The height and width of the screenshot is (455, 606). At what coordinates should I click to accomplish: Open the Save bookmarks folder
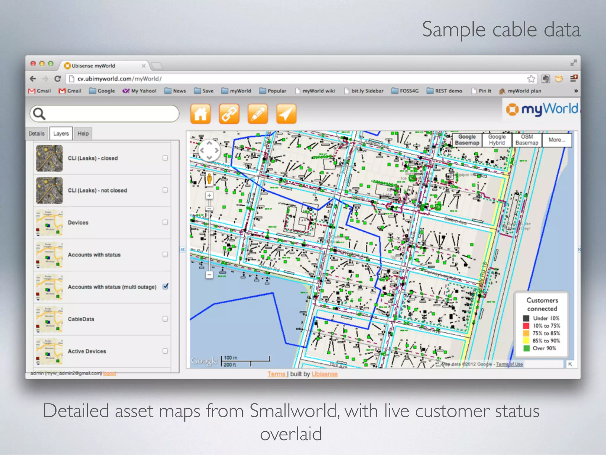(204, 91)
